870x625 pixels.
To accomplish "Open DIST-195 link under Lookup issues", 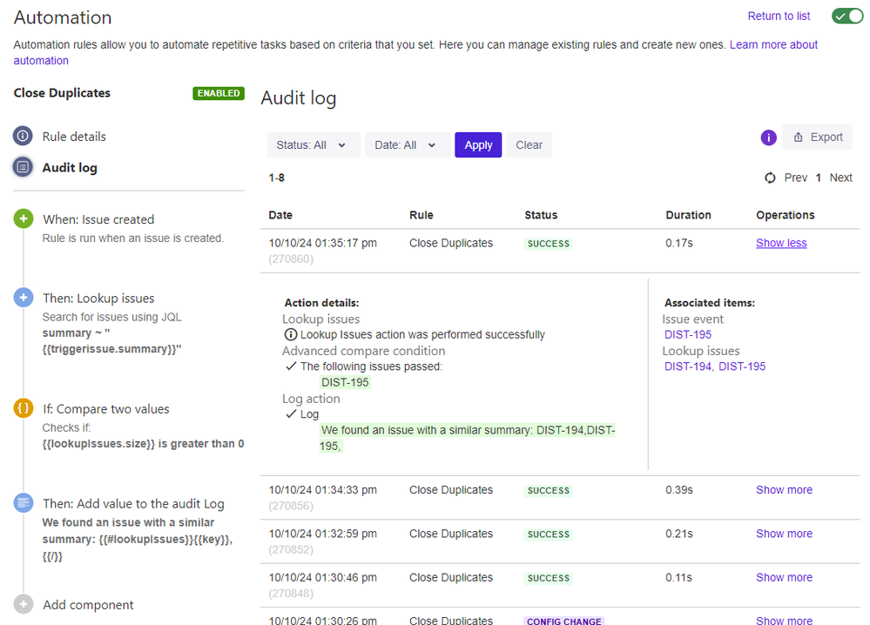I will coord(742,366).
